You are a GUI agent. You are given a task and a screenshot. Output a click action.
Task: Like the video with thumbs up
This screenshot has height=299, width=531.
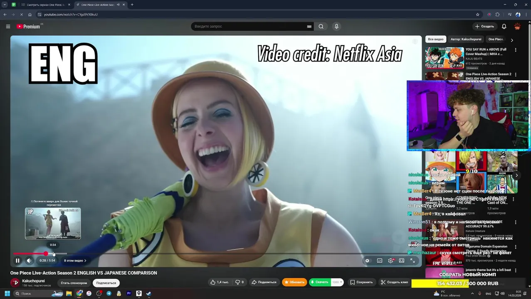219,282
